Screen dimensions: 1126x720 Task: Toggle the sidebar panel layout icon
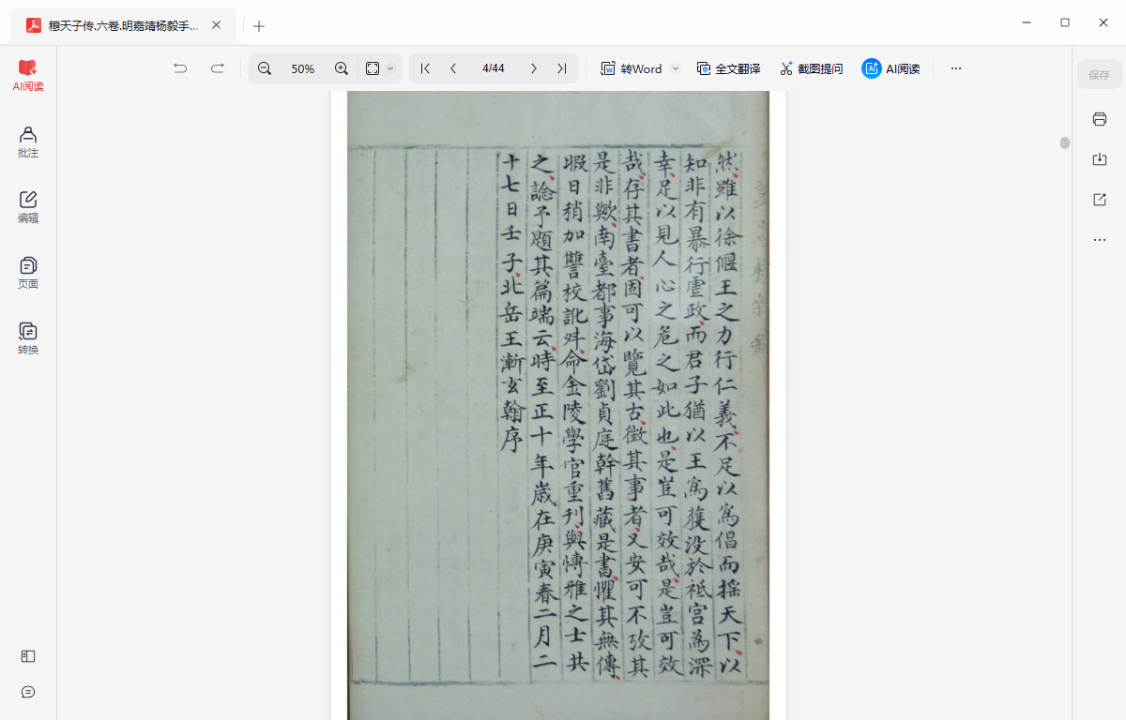pyautogui.click(x=28, y=656)
